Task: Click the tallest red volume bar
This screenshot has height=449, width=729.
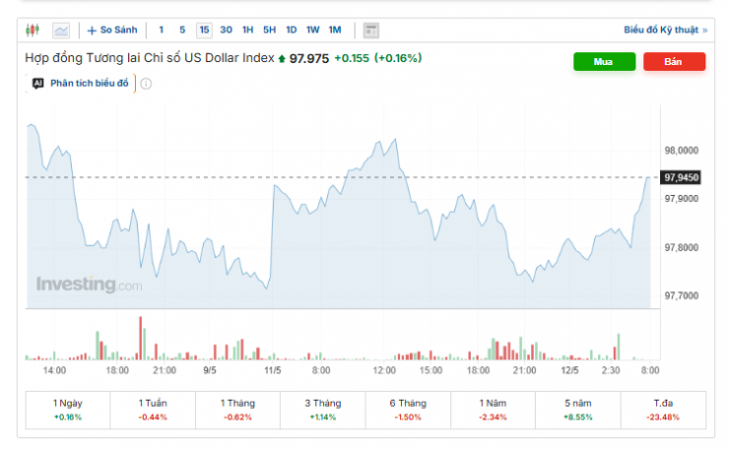Action: pos(141,338)
